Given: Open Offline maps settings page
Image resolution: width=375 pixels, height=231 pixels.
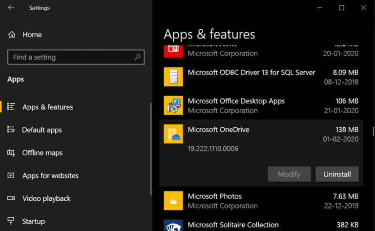Looking at the screenshot, I should [x=75, y=153].
